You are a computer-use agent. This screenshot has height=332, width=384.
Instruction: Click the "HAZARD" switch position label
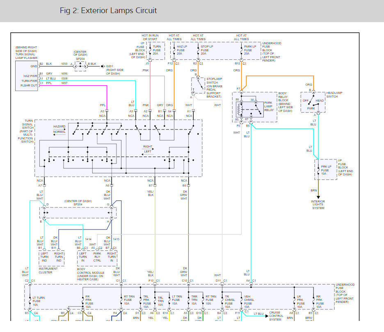pos(59,127)
